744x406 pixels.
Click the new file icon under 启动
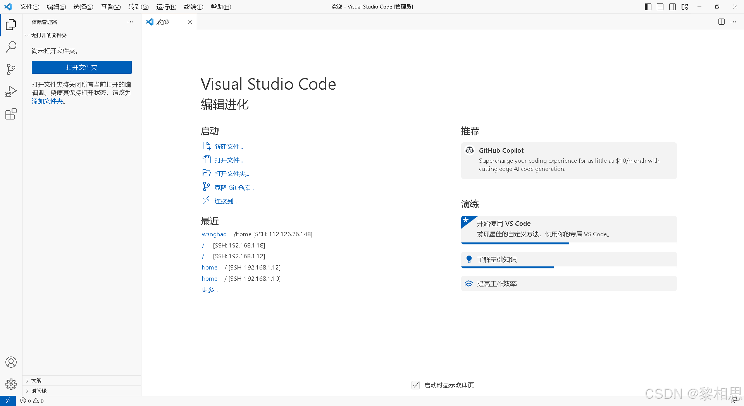[x=207, y=146]
